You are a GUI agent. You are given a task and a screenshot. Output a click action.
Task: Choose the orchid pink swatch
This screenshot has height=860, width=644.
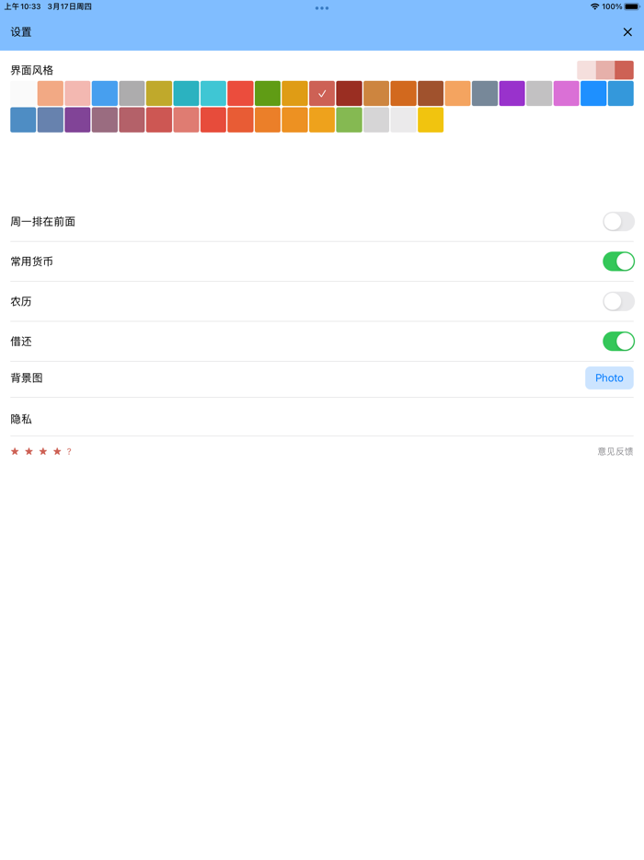tap(566, 93)
